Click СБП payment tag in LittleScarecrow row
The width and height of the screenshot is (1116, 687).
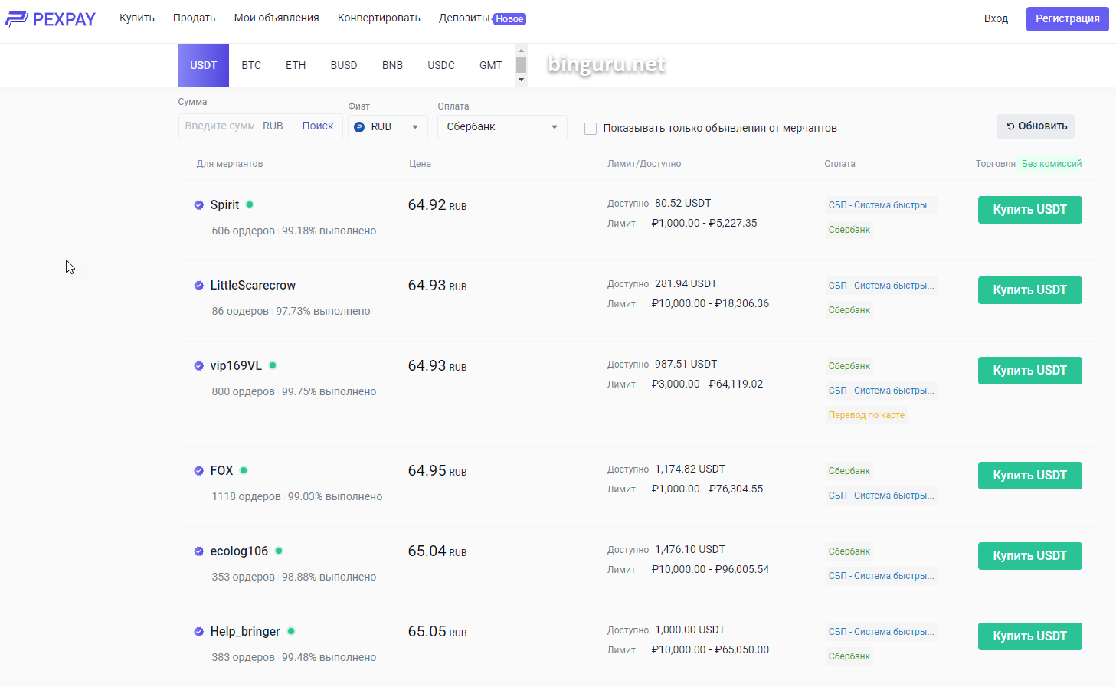(881, 286)
